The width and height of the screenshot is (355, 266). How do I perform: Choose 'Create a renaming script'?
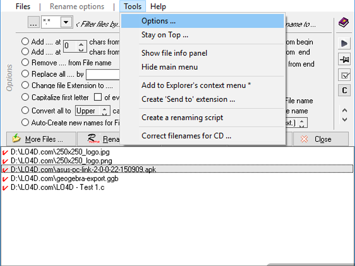pos(202,117)
